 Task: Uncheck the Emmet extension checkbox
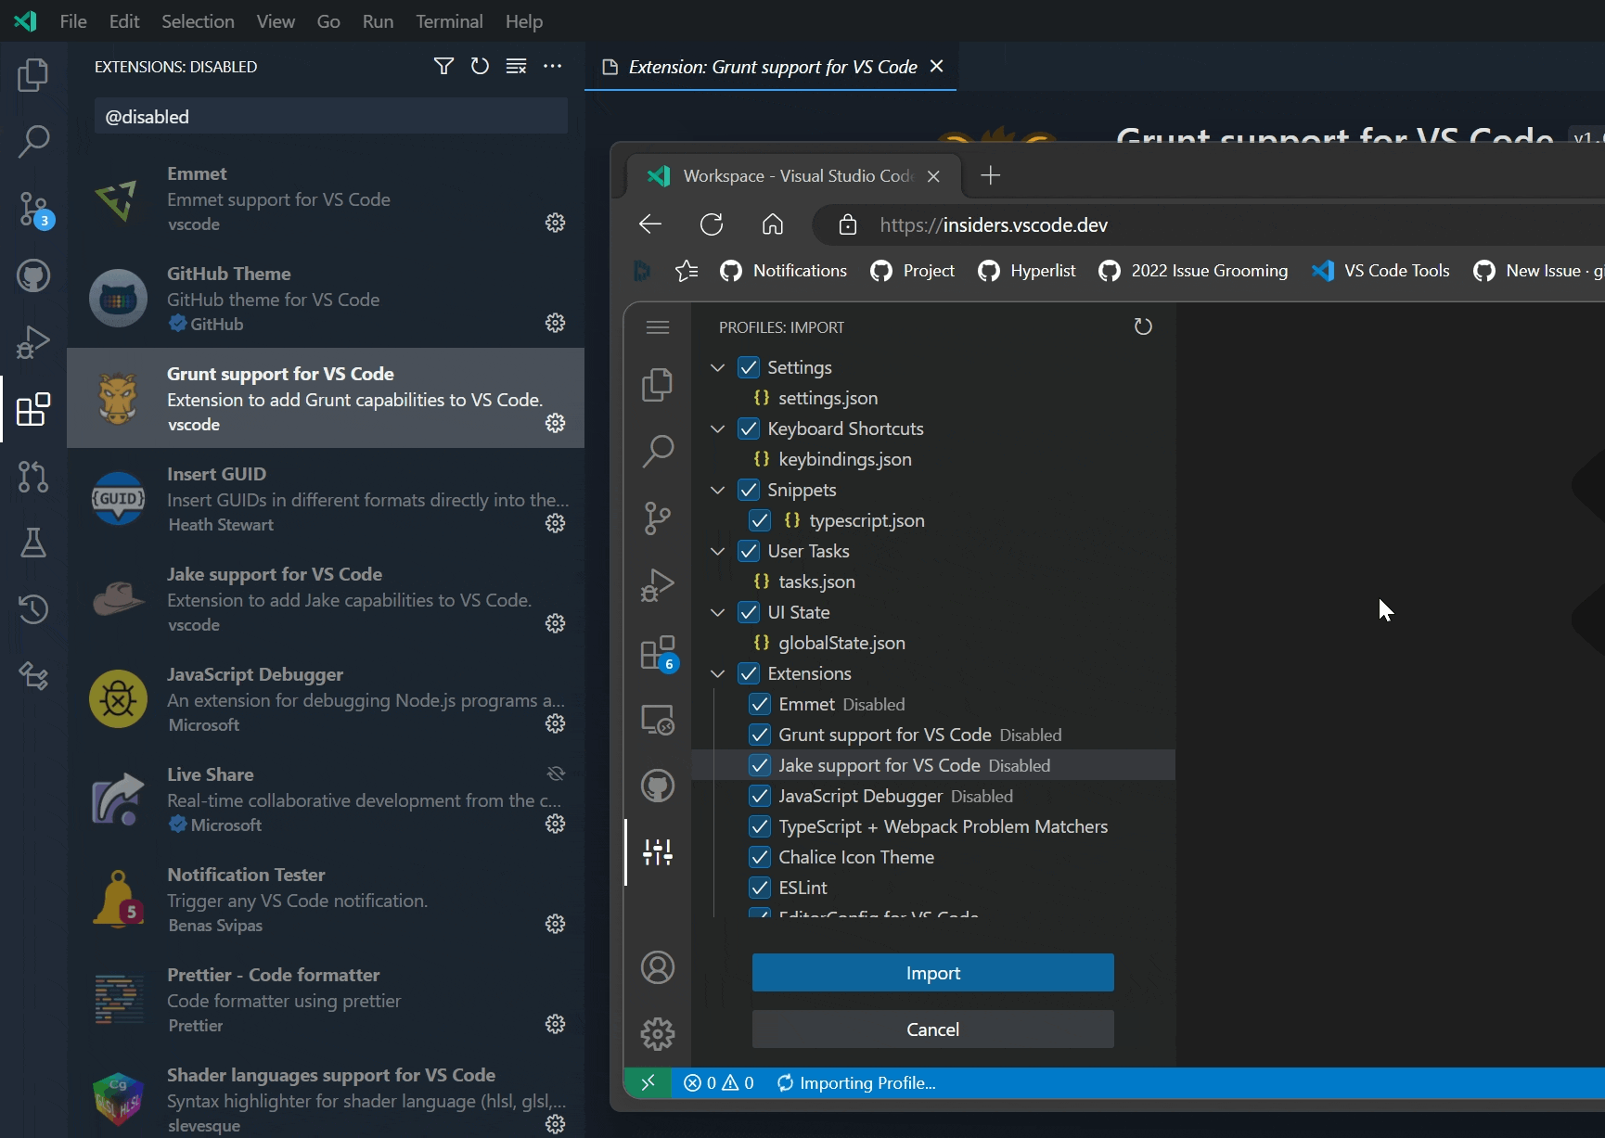pos(760,704)
